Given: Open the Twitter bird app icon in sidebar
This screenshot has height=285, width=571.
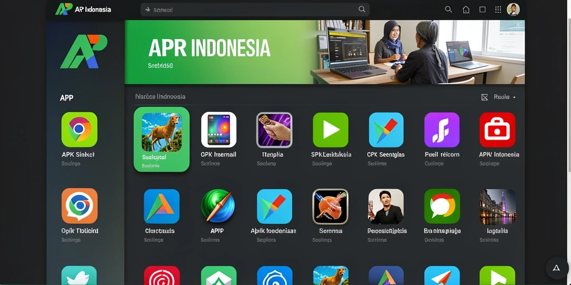Looking at the screenshot, I should click(79, 276).
